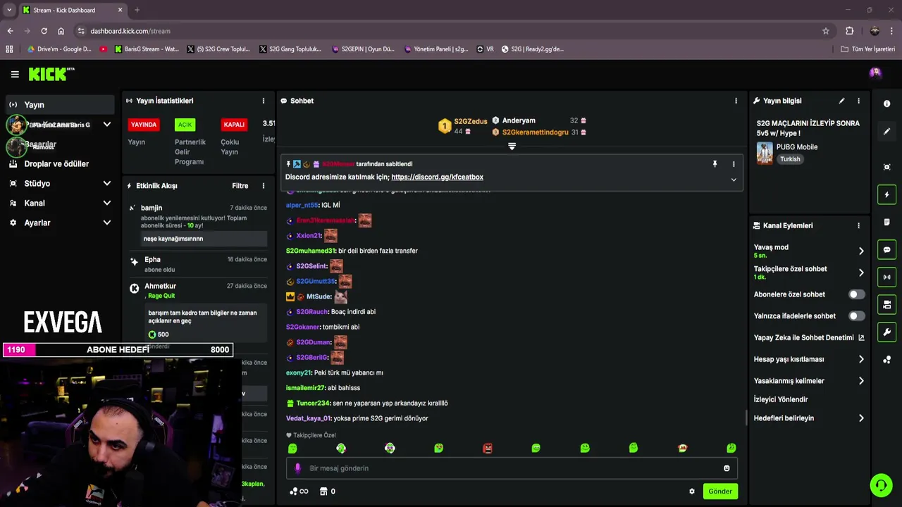Open Yasaklanmış kelimeler settings
The image size is (902, 507).
809,381
